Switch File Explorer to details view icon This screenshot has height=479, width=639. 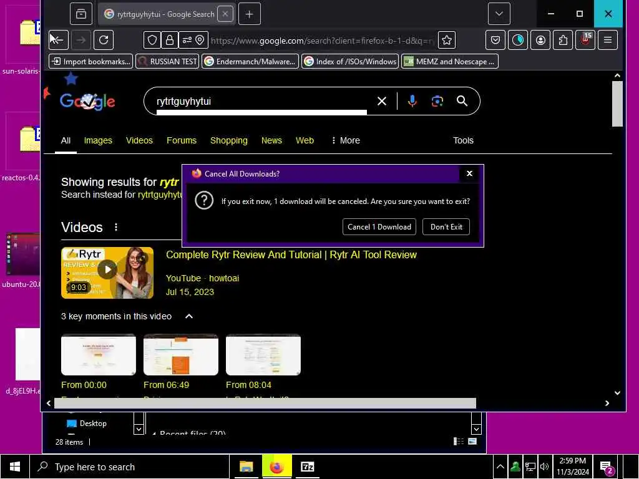(x=459, y=442)
